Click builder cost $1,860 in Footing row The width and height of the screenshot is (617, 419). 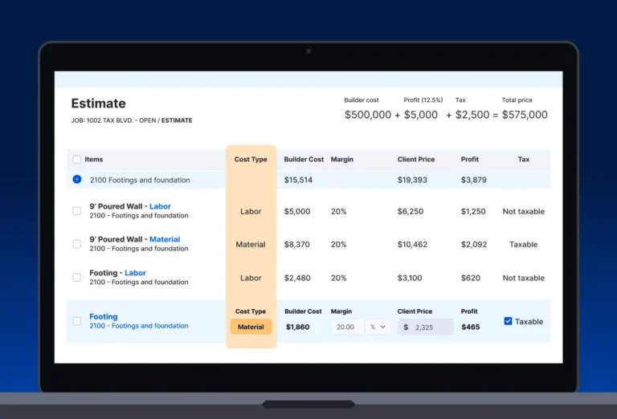[297, 327]
